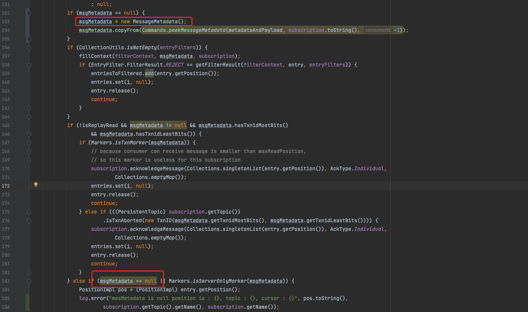Collapse the code block at line 152
This screenshot has width=528, height=312.
(x=29, y=13)
